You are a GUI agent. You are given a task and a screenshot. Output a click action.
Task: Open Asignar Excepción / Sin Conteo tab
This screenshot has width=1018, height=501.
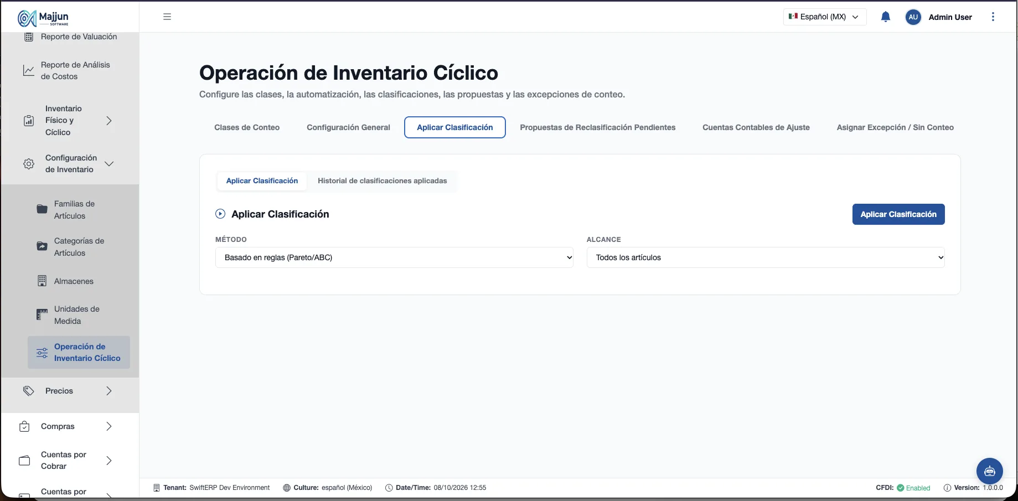pos(895,127)
